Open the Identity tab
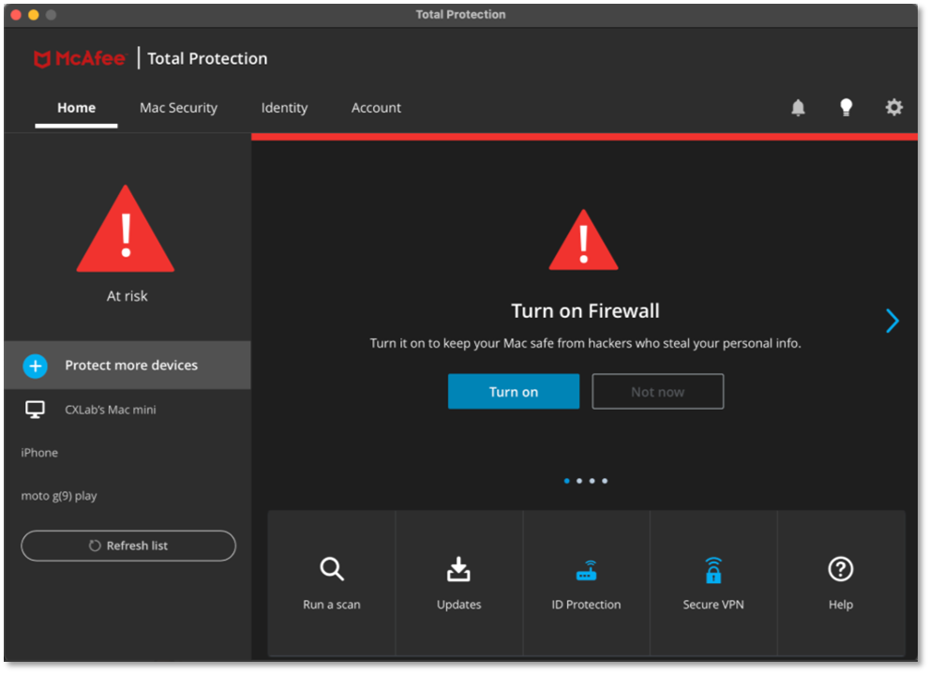Viewport: 929px width, 674px height. (284, 107)
